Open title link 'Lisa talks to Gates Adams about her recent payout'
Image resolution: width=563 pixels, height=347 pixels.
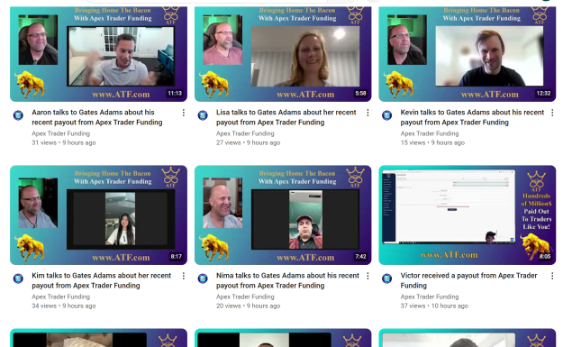pos(286,117)
